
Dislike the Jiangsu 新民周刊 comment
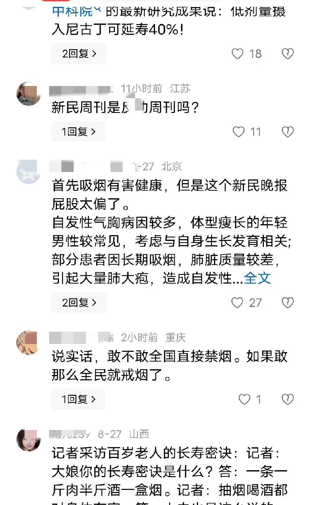pyautogui.click(x=288, y=132)
